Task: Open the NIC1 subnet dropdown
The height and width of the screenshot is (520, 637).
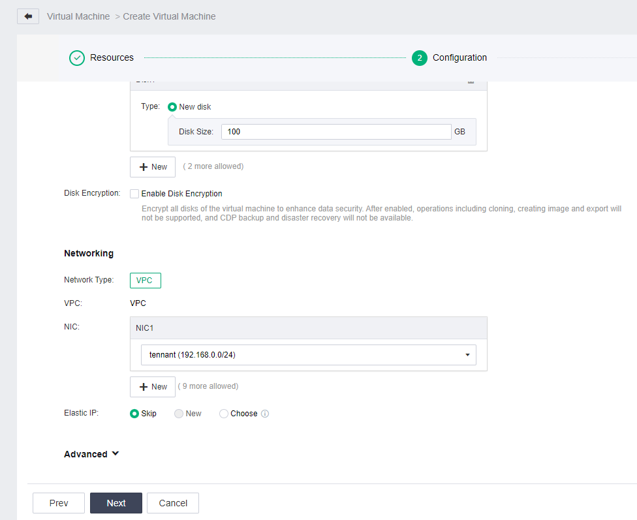Action: [308, 355]
